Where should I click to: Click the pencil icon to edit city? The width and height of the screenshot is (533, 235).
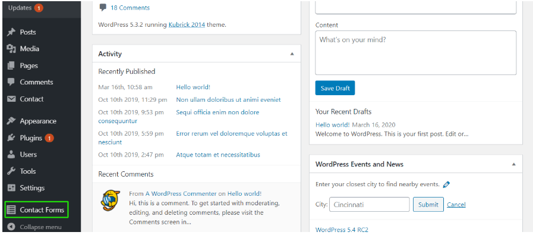pos(446,184)
